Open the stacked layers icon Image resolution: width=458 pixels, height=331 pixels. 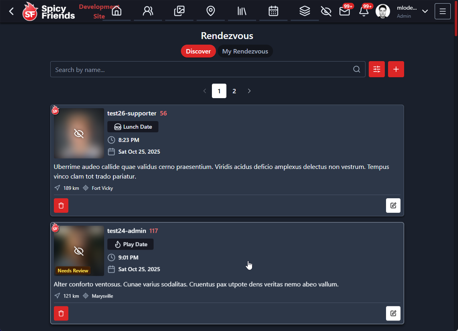click(x=305, y=11)
